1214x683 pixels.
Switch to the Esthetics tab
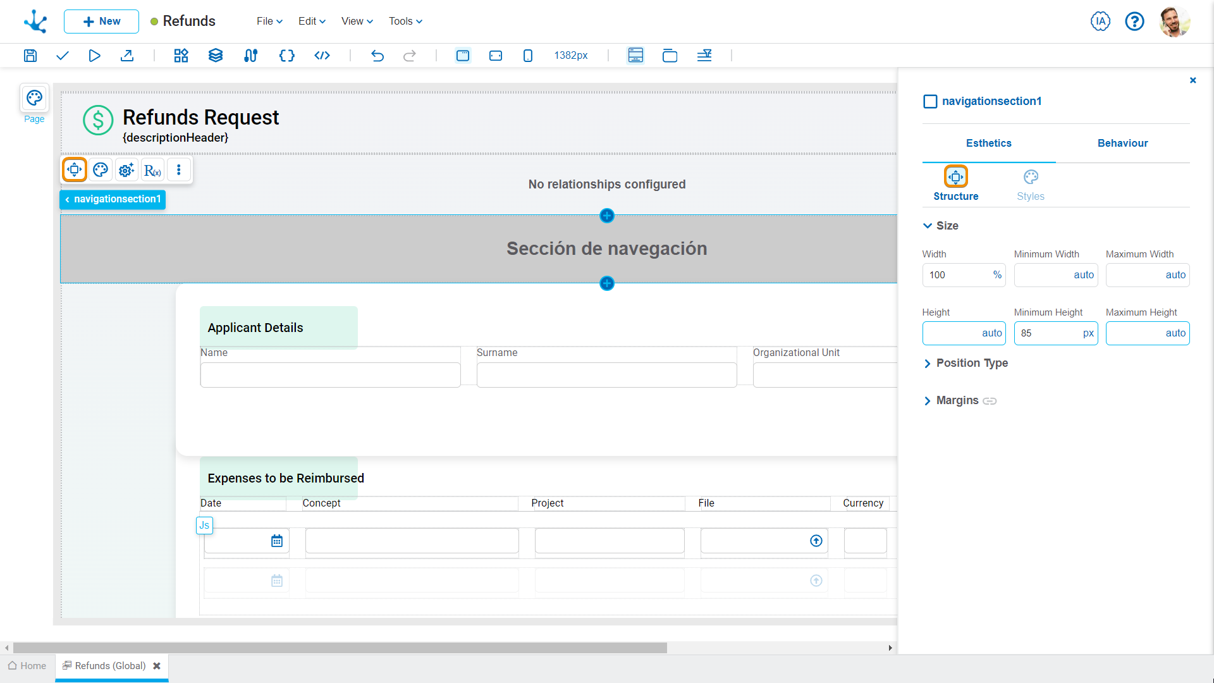click(989, 142)
